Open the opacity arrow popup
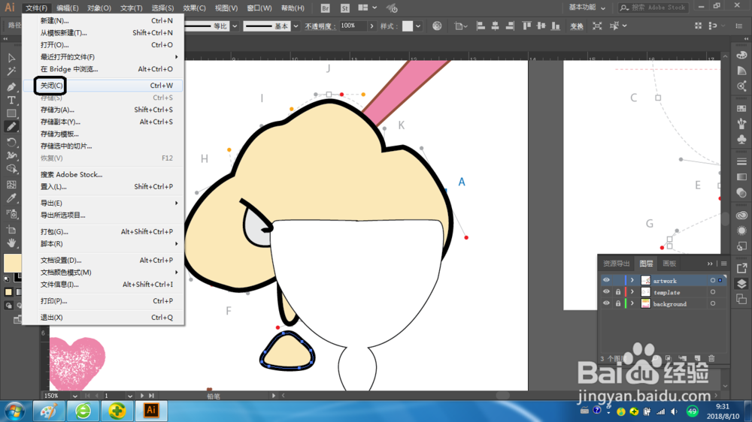Viewport: 752px width, 422px height. pyautogui.click(x=371, y=26)
